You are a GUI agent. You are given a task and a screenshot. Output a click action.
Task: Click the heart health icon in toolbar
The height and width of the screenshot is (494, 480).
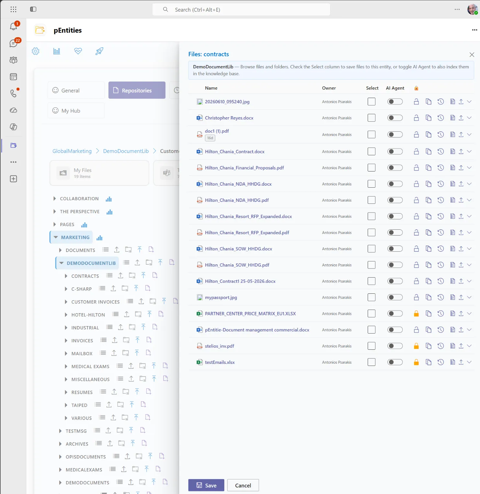[x=78, y=51]
